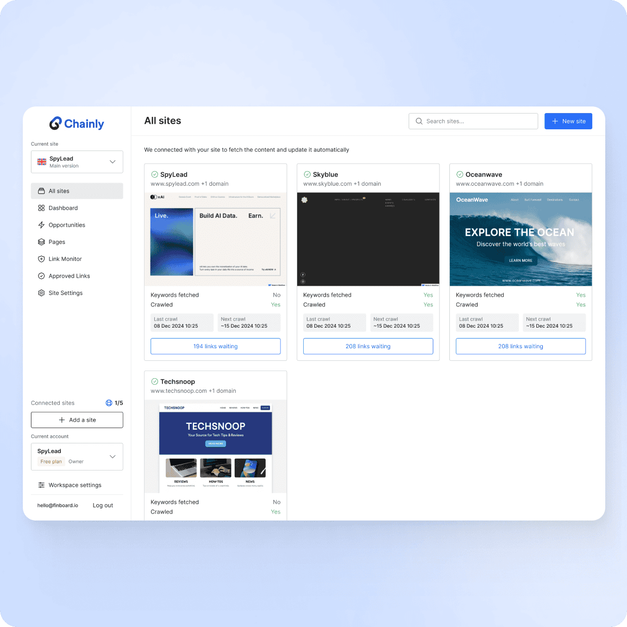Open Workspace settings menu item
Screen dimensions: 627x627
click(x=75, y=485)
